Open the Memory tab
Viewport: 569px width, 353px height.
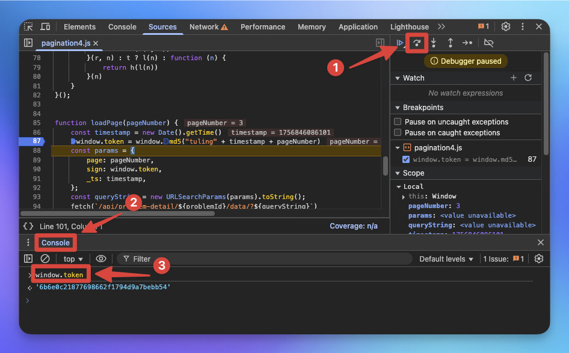pos(312,27)
